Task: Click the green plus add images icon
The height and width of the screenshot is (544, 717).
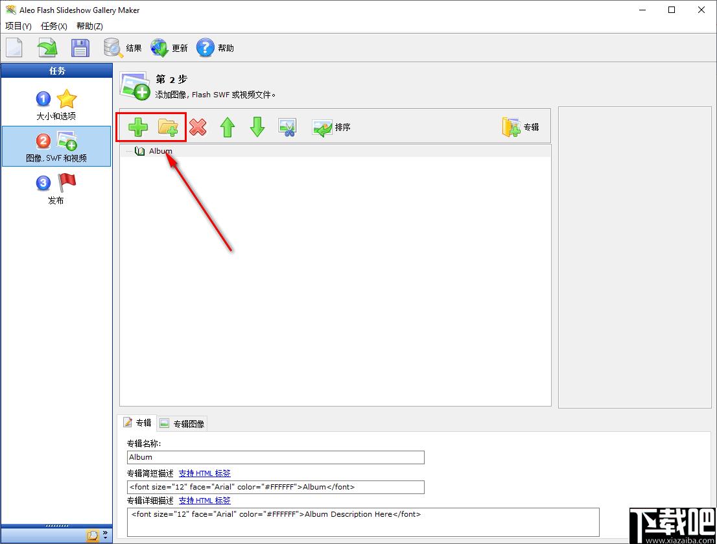Action: click(137, 127)
